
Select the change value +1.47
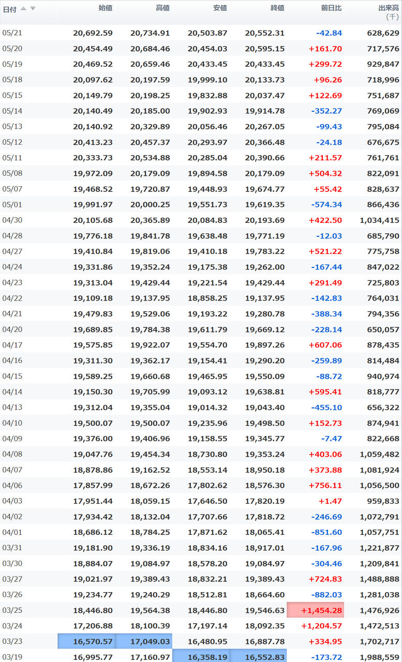point(331,501)
